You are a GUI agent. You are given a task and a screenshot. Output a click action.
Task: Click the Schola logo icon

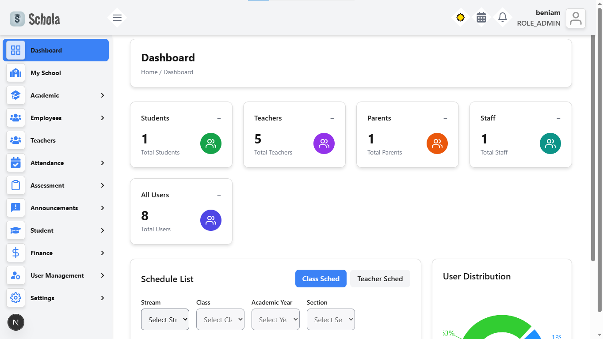17,19
